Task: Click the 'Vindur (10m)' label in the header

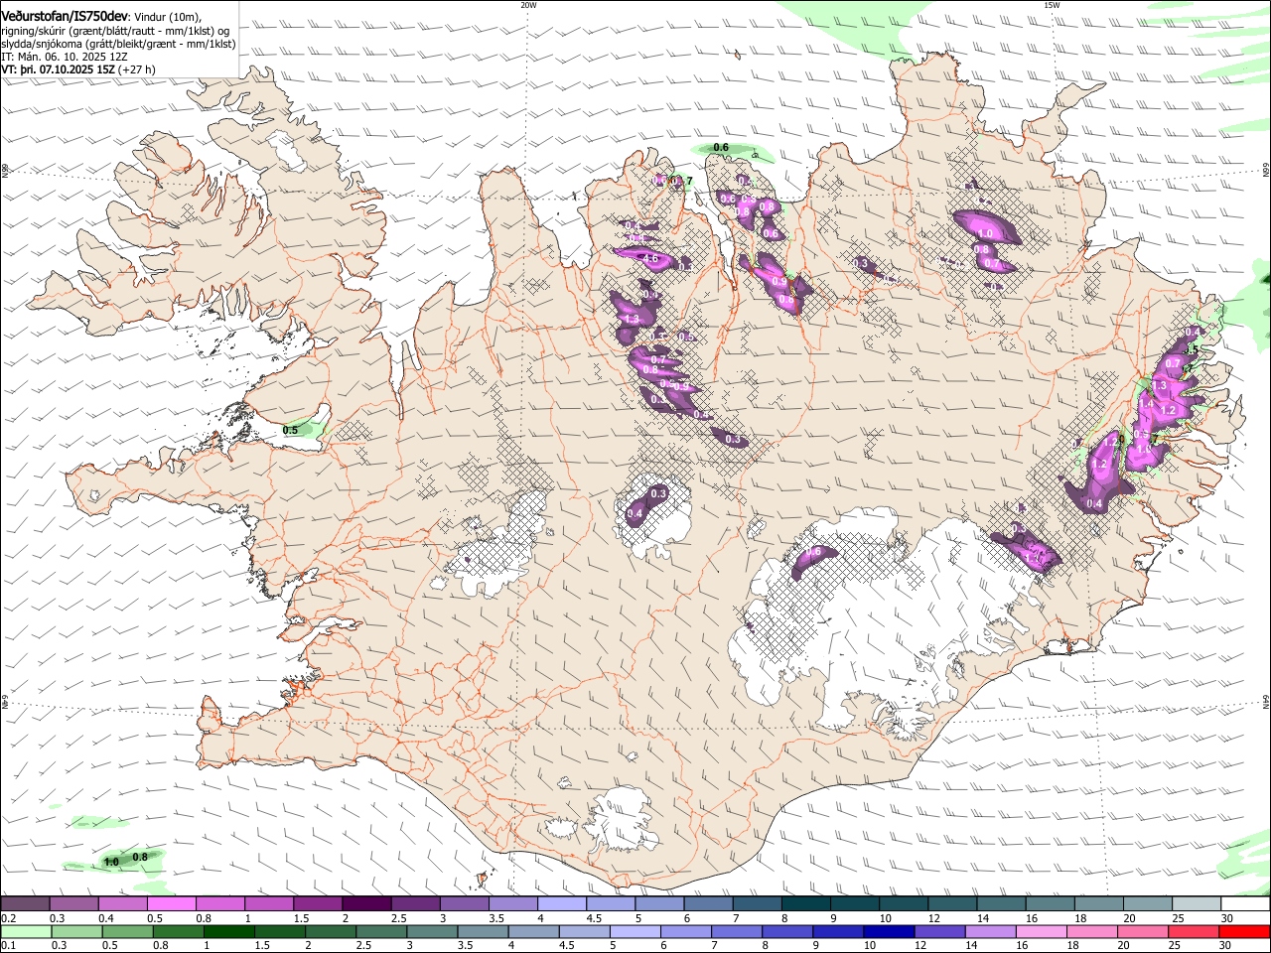Action: point(168,18)
